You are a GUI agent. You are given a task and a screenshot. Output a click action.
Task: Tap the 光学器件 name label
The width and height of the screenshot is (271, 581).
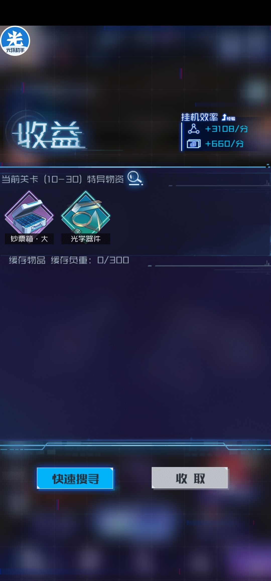tap(86, 239)
